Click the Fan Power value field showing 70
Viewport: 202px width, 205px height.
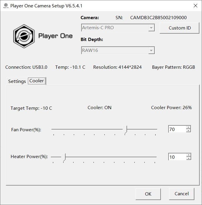pos(177,129)
